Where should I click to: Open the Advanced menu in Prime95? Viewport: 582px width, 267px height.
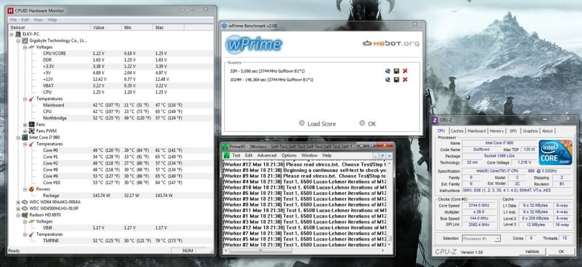click(x=267, y=156)
